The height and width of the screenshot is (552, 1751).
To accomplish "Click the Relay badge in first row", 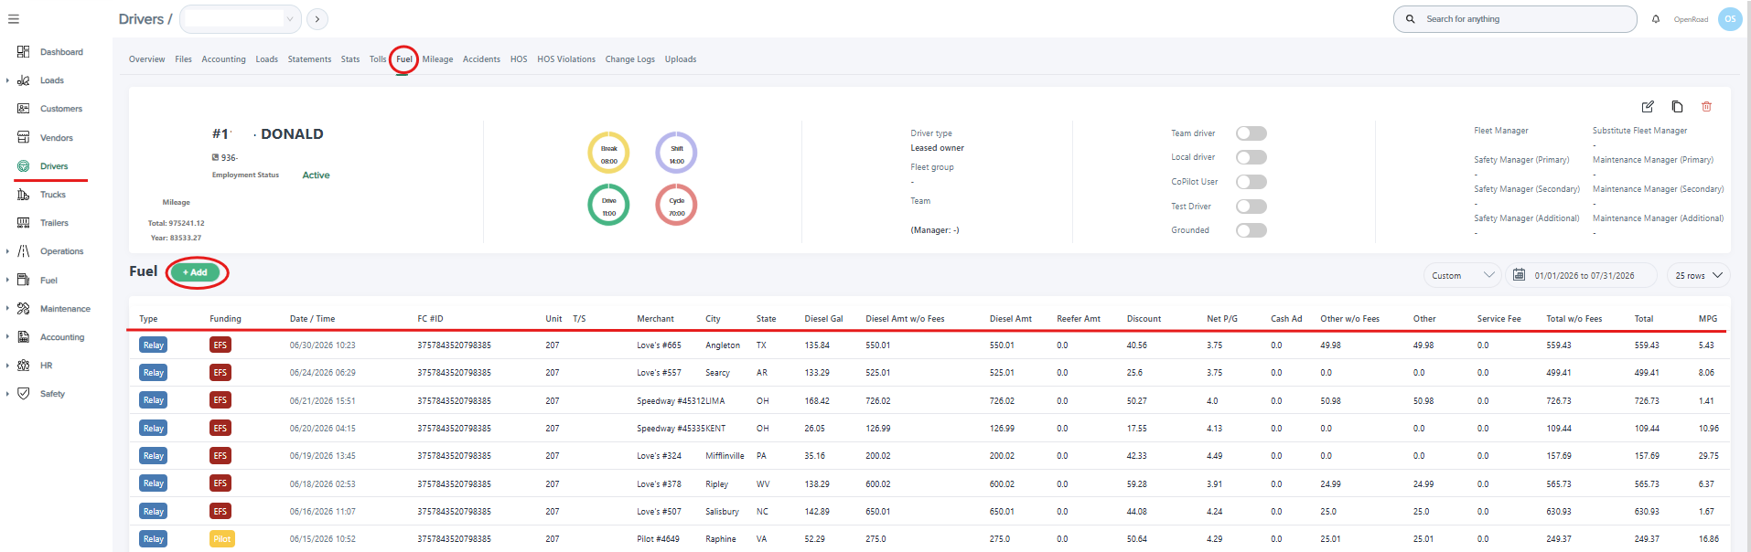I will [153, 345].
